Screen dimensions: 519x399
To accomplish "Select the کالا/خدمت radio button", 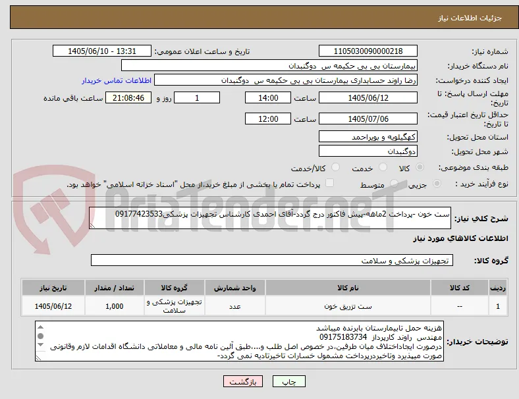I will click(x=335, y=167).
